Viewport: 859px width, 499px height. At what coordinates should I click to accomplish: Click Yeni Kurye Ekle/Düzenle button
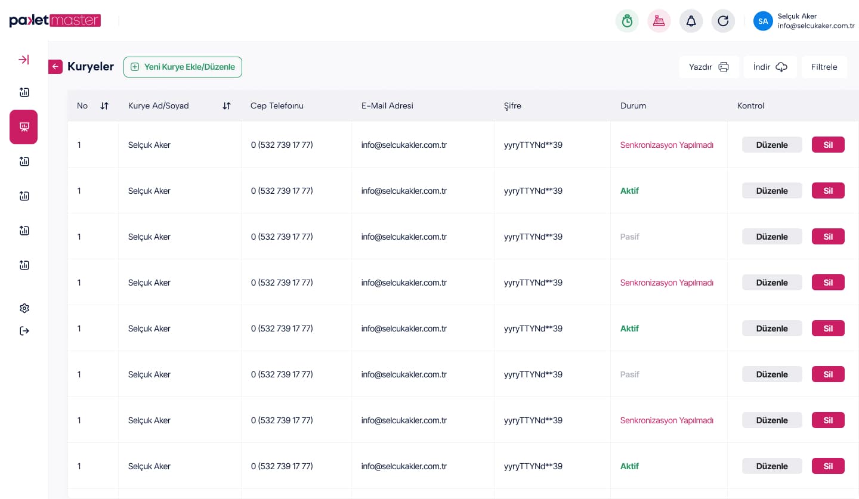183,67
